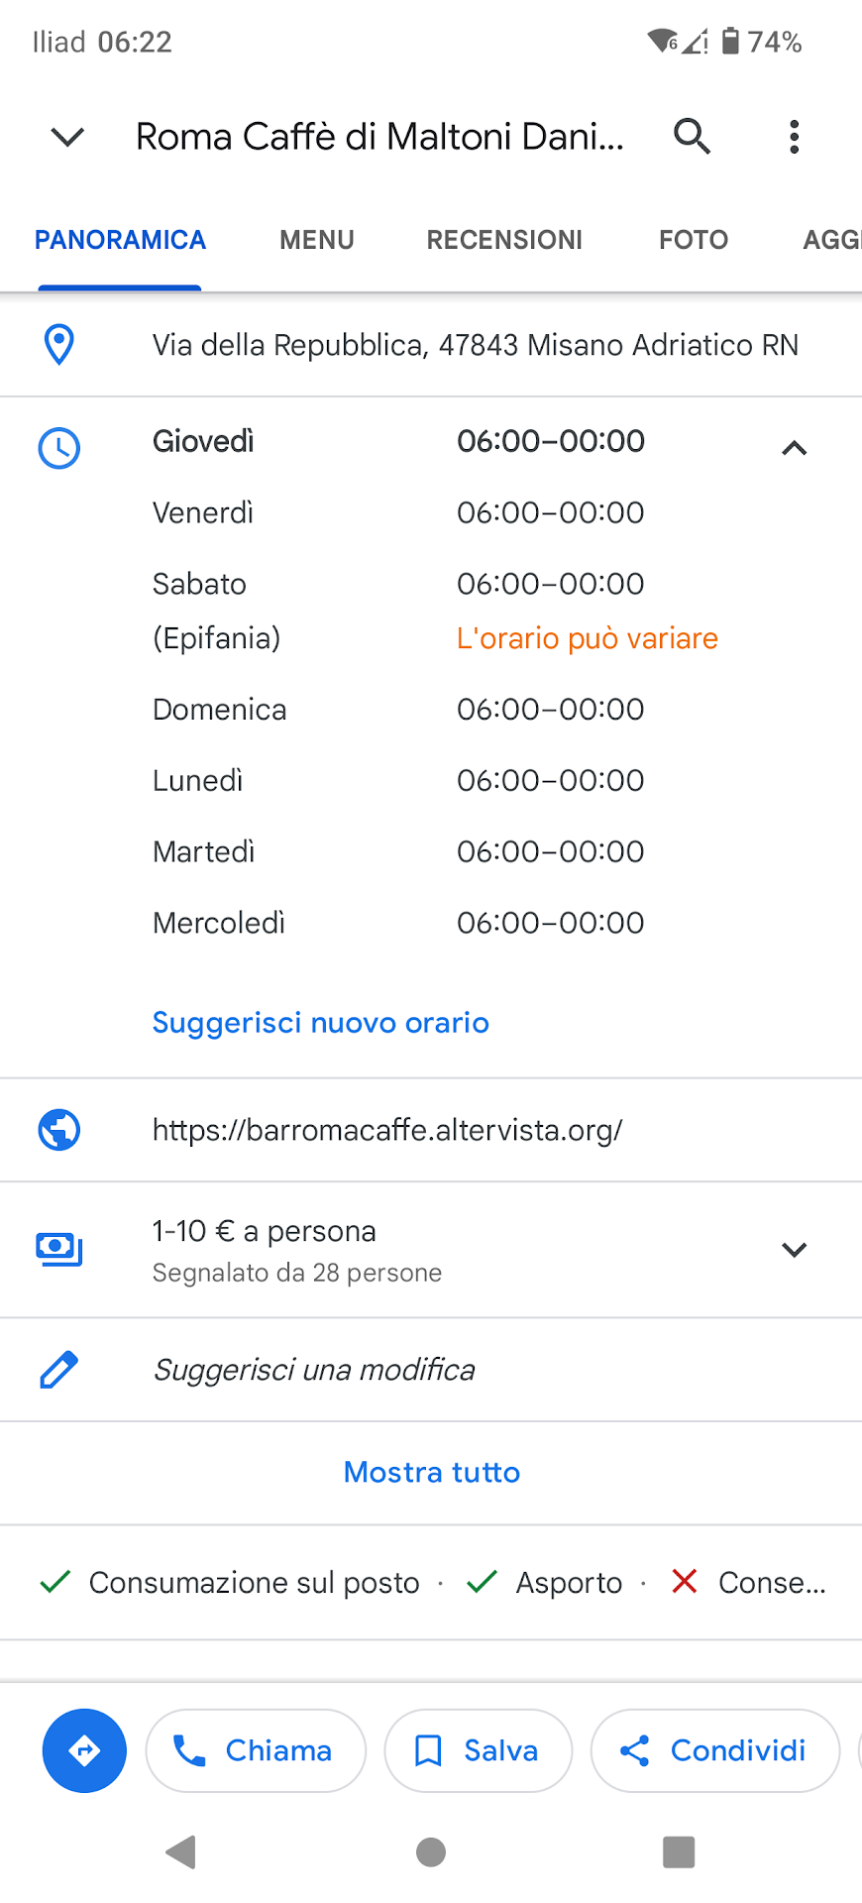Collapse the weekly opening hours list

794,448
